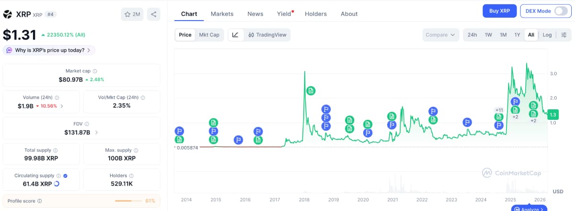Screen dimensions: 575x211
Task: Click the Profile score info icon
Action: tap(40, 201)
